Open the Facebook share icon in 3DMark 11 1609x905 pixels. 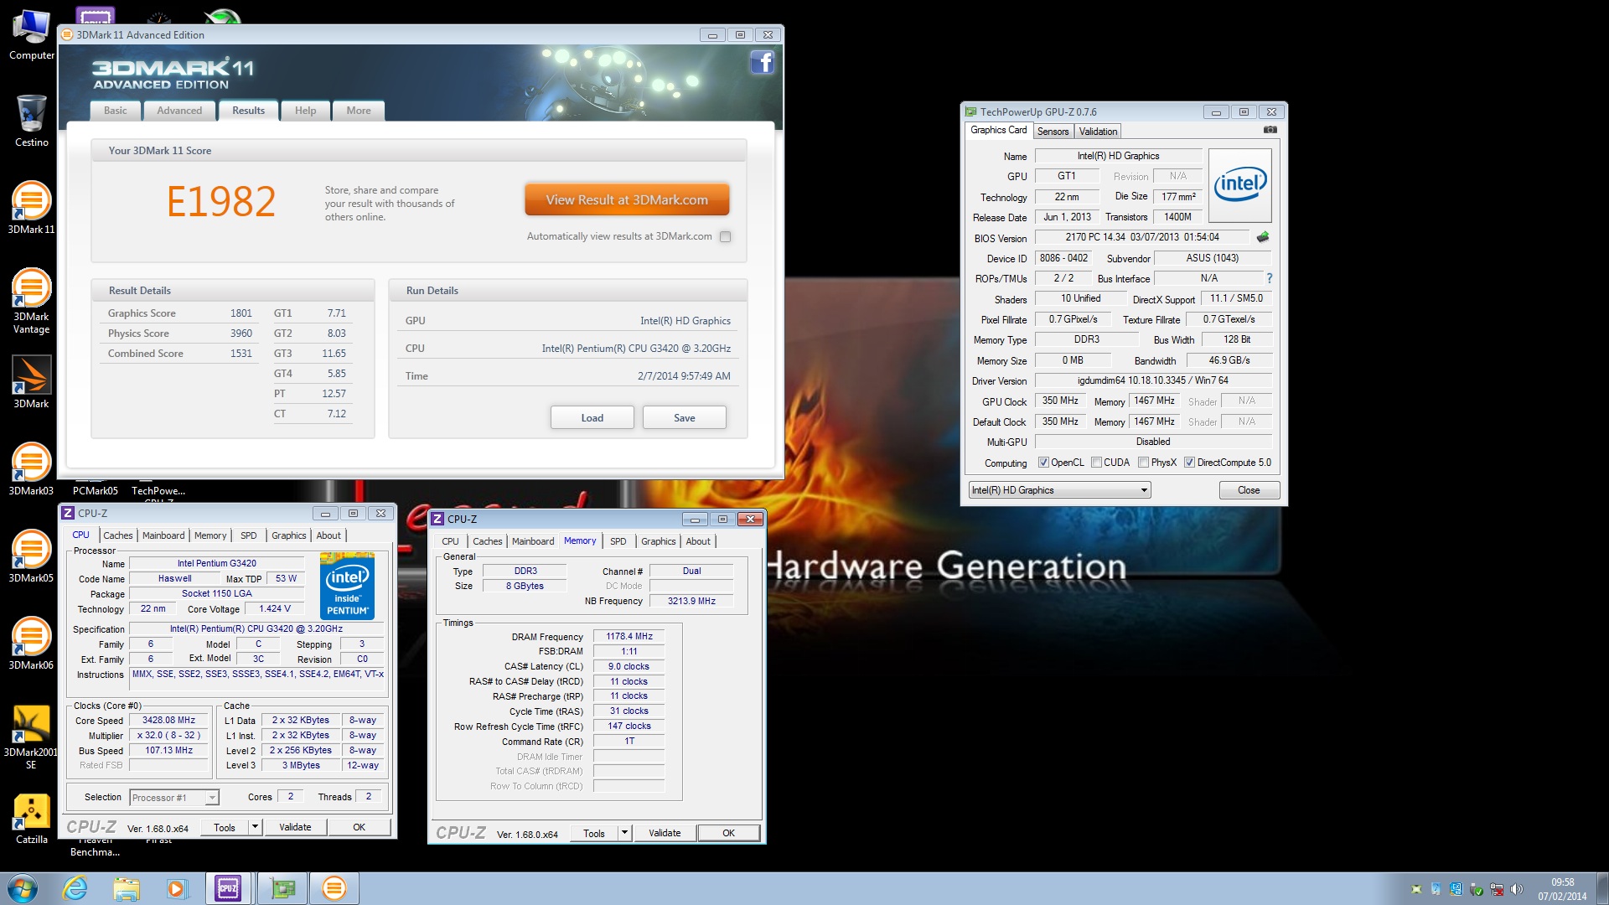pos(762,62)
